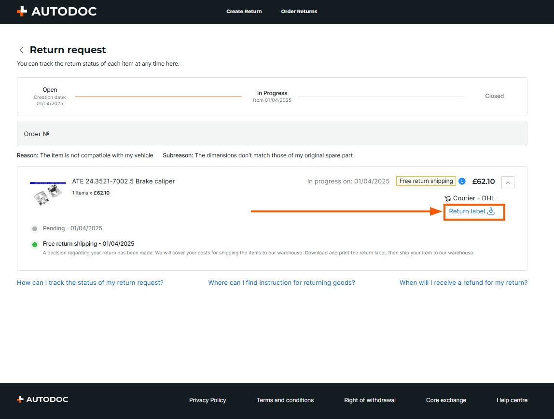Click the download icon beside Return label
The height and width of the screenshot is (419, 554).
[491, 211]
